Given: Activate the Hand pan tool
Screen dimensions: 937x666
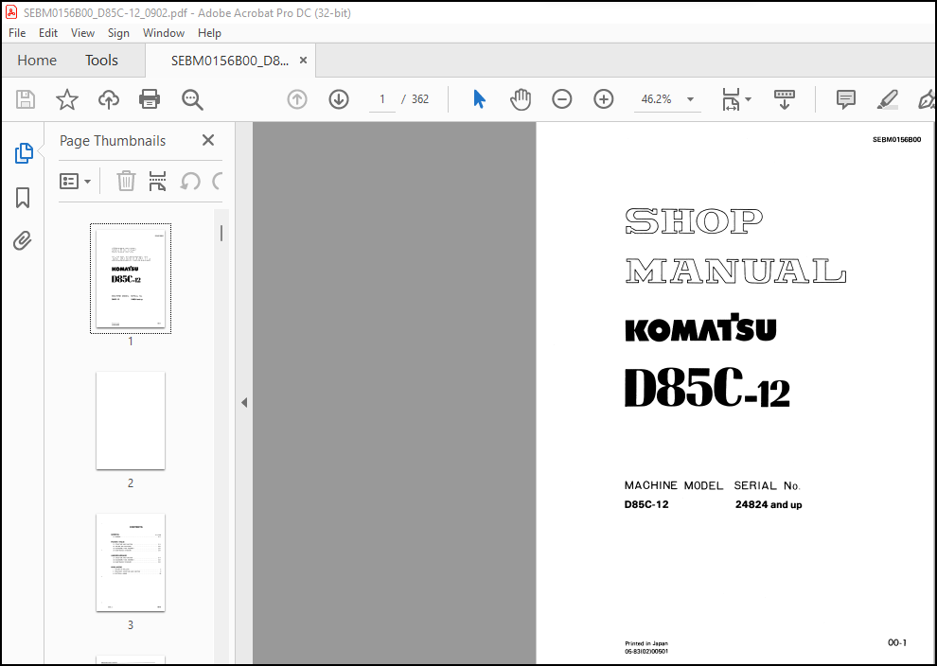Looking at the screenshot, I should 521,99.
